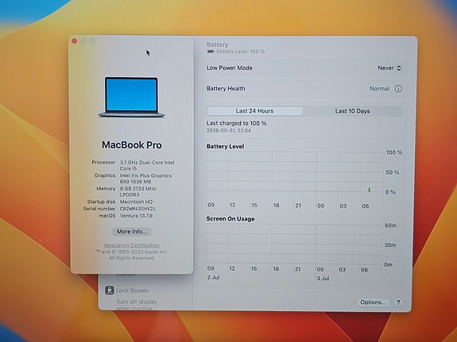Click the Lock Screen sidebar icon
The width and height of the screenshot is (457, 342).
[x=110, y=290]
